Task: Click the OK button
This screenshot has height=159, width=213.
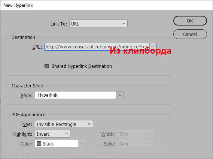Action: 190,21
